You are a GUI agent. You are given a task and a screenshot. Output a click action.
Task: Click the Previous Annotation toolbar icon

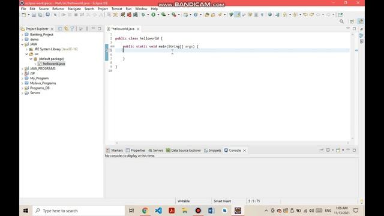[x=295, y=14]
